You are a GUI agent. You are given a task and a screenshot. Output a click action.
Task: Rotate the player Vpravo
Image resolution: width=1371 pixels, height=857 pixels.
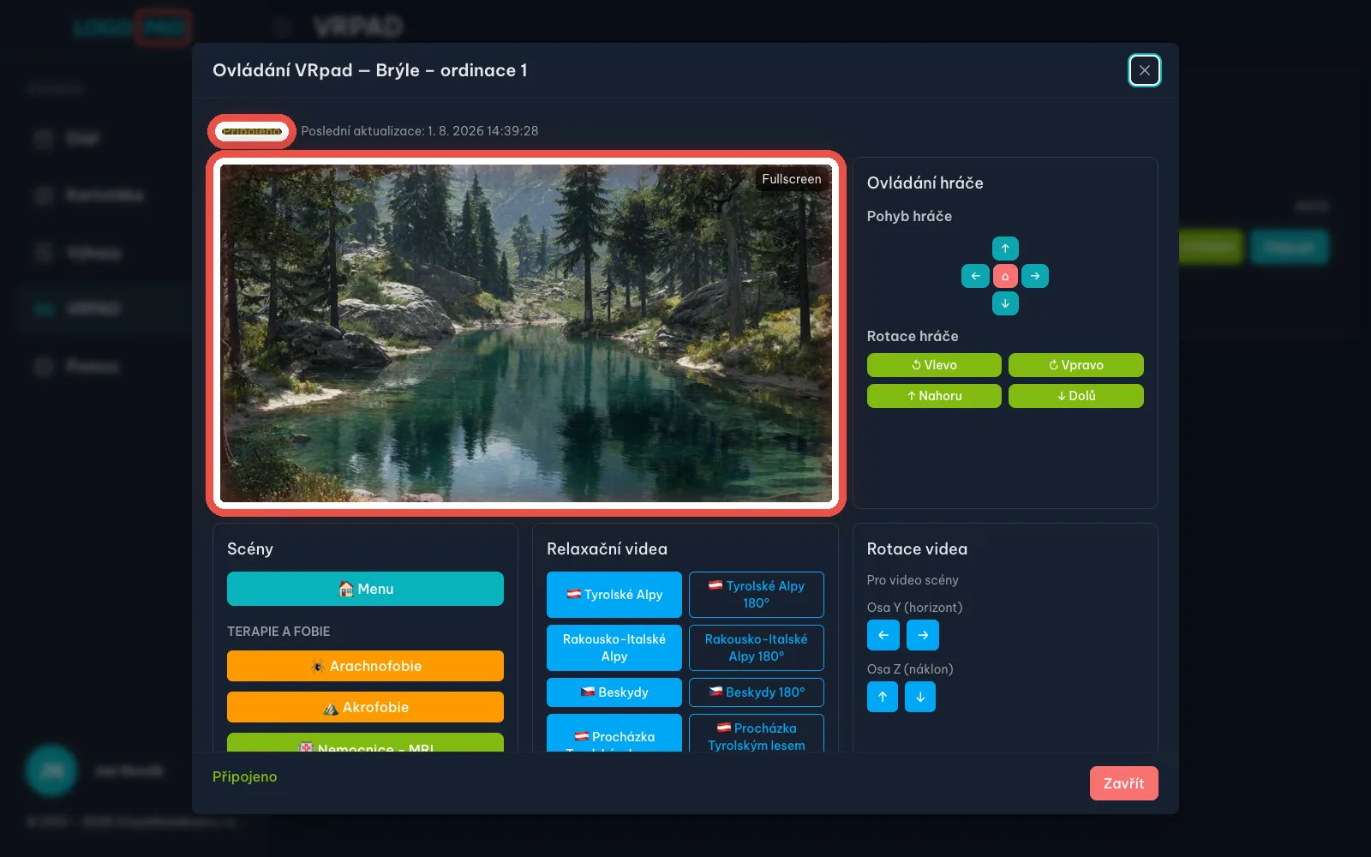tap(1076, 365)
